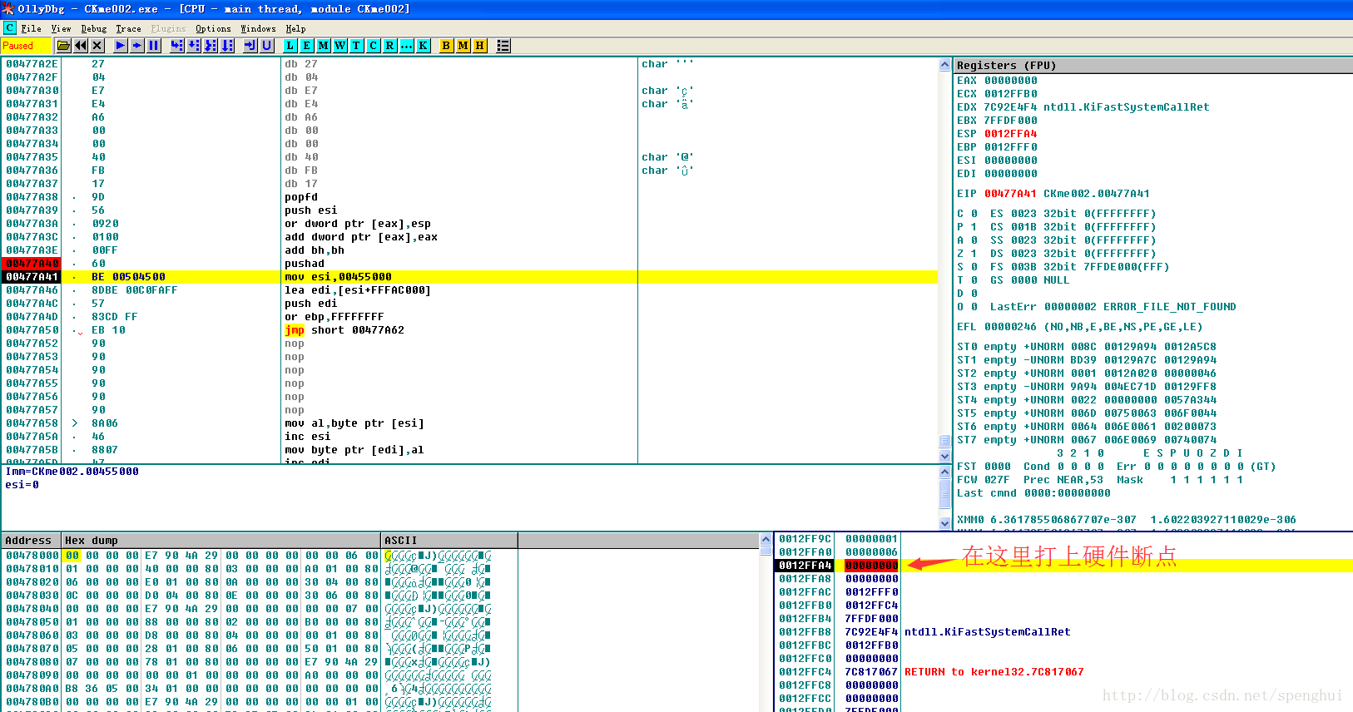The width and height of the screenshot is (1353, 712).
Task: Click the ASCII column header in dump
Action: [x=449, y=541]
